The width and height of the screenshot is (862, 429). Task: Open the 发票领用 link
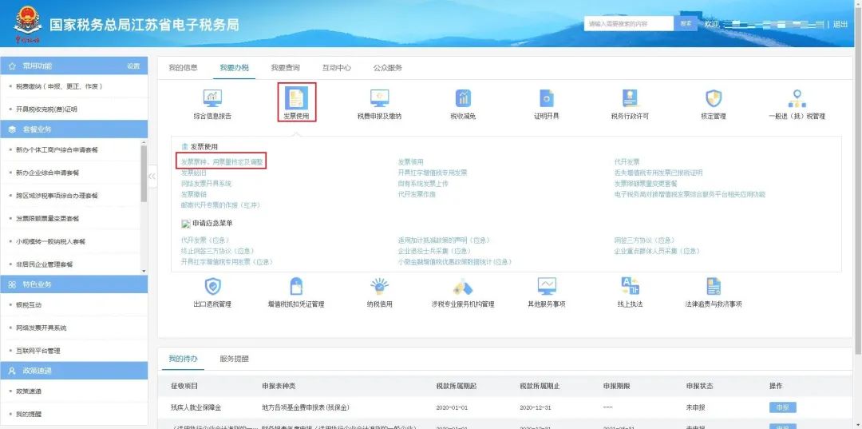411,162
